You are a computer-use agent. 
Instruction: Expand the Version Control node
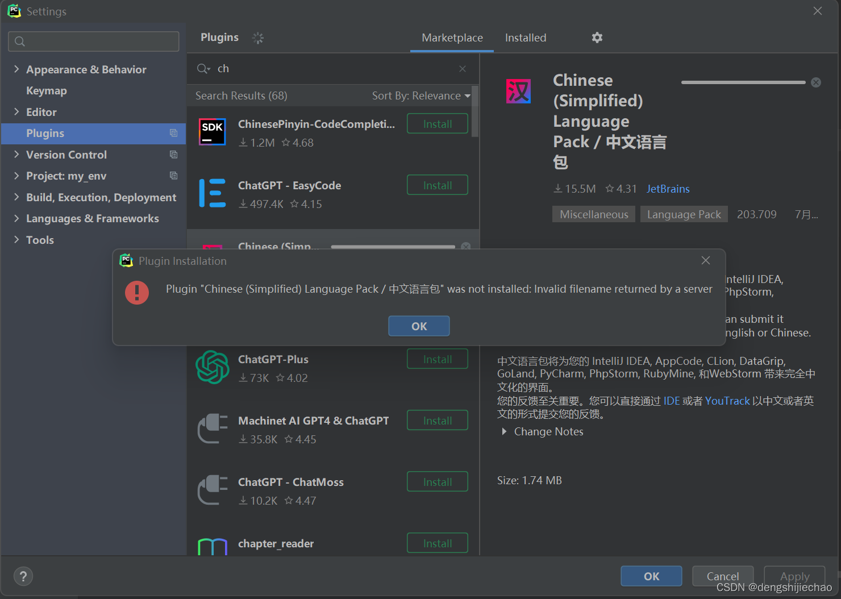click(x=16, y=154)
